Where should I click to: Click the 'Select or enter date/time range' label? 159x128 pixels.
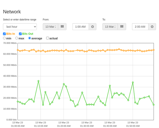[20, 20]
